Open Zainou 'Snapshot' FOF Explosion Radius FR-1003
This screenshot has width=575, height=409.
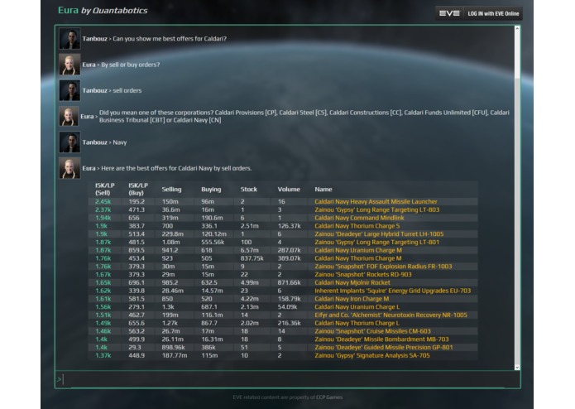[383, 267]
